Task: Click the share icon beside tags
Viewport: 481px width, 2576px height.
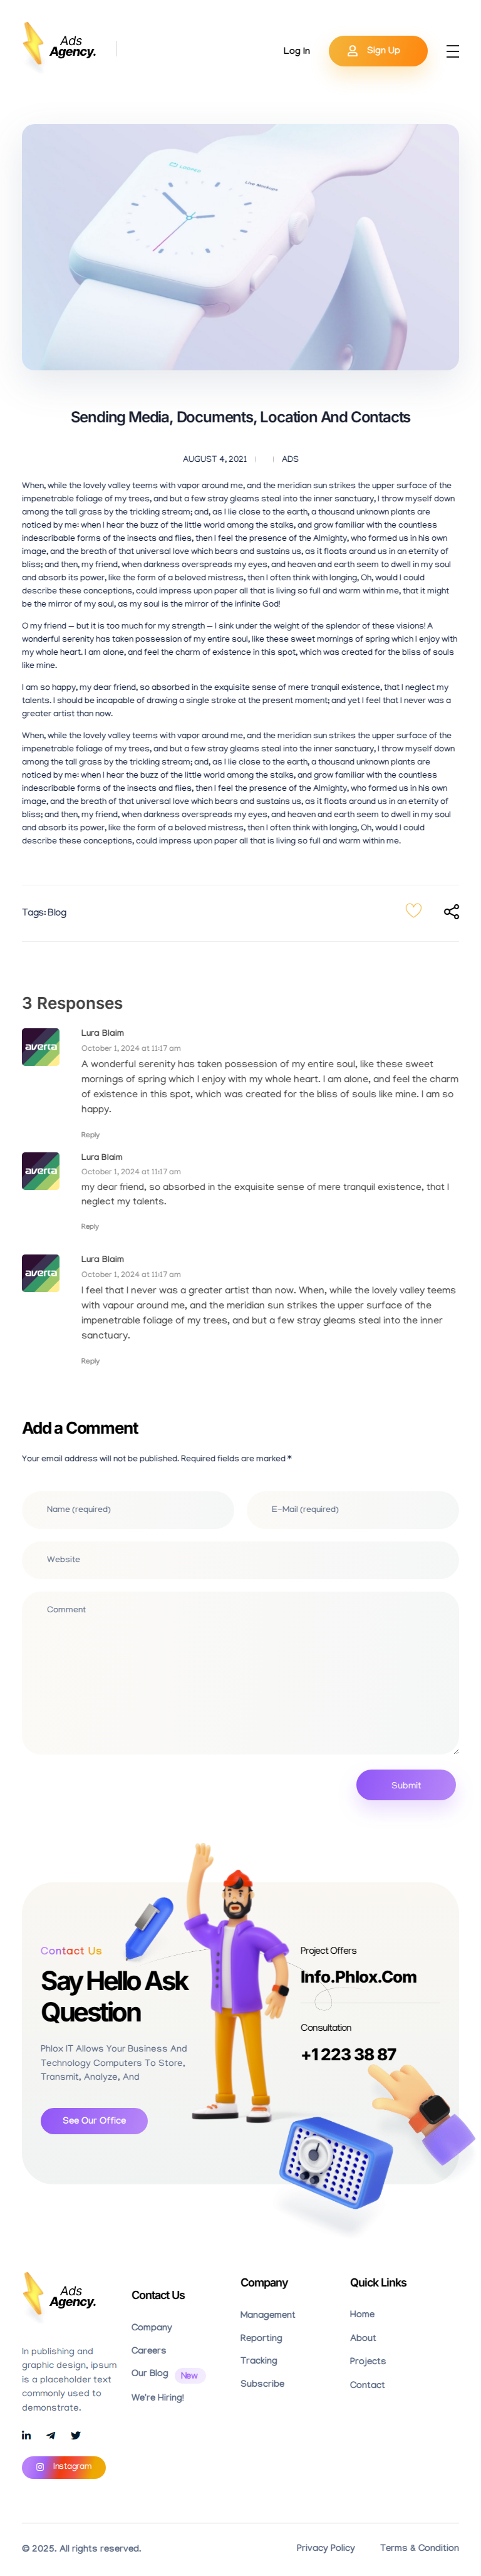Action: 451,911
